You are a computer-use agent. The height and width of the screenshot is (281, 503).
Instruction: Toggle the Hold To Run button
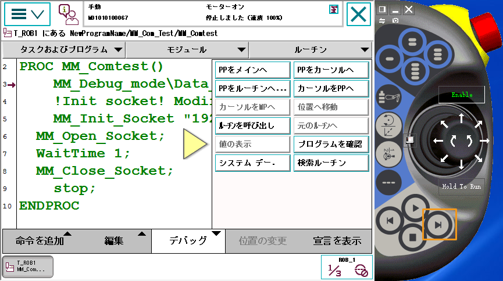[461, 186]
